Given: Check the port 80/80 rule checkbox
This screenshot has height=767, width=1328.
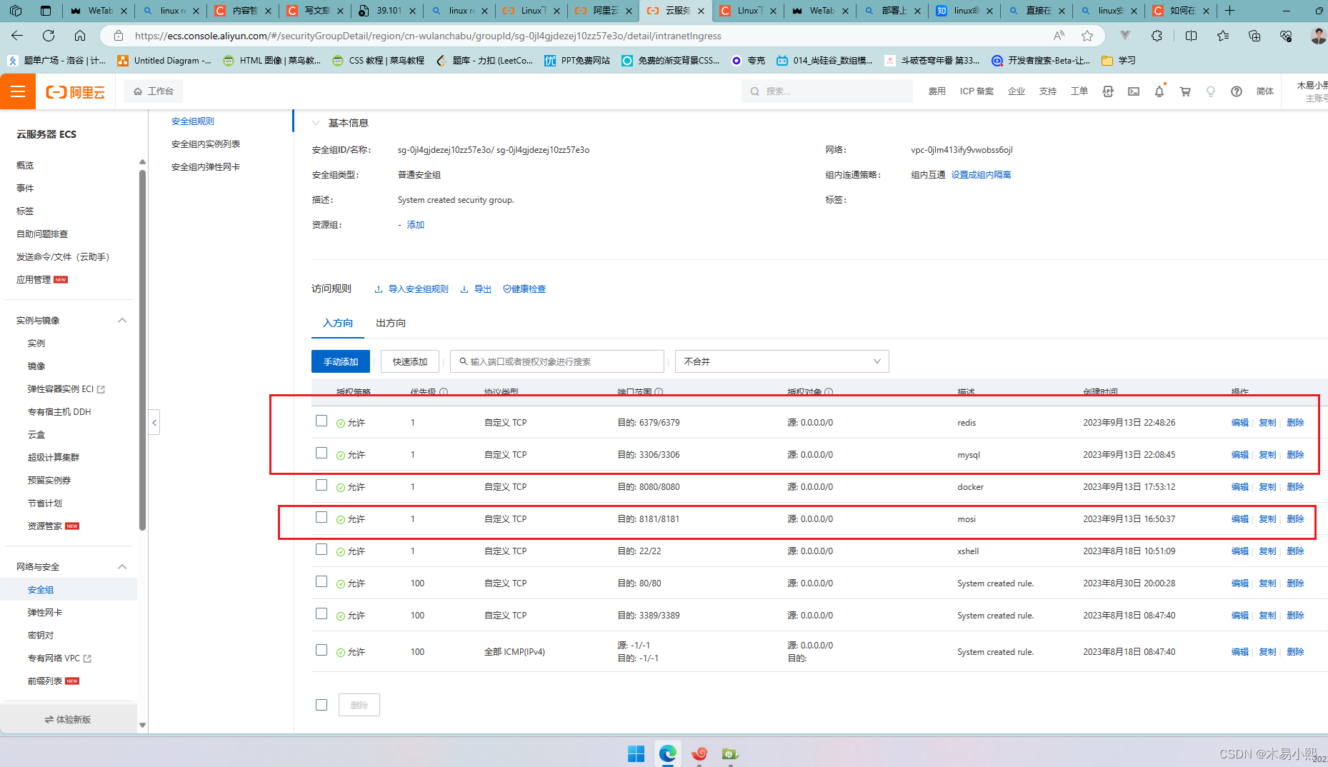Looking at the screenshot, I should point(321,581).
